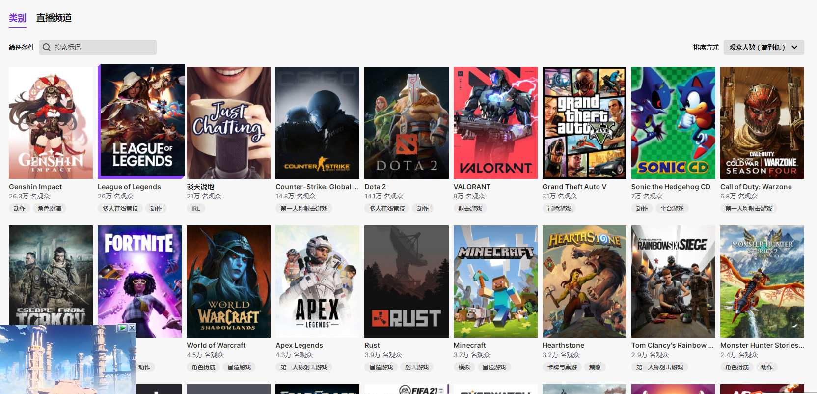The width and height of the screenshot is (817, 394).
Task: Click the green play arrow on the ad
Action: click(123, 328)
